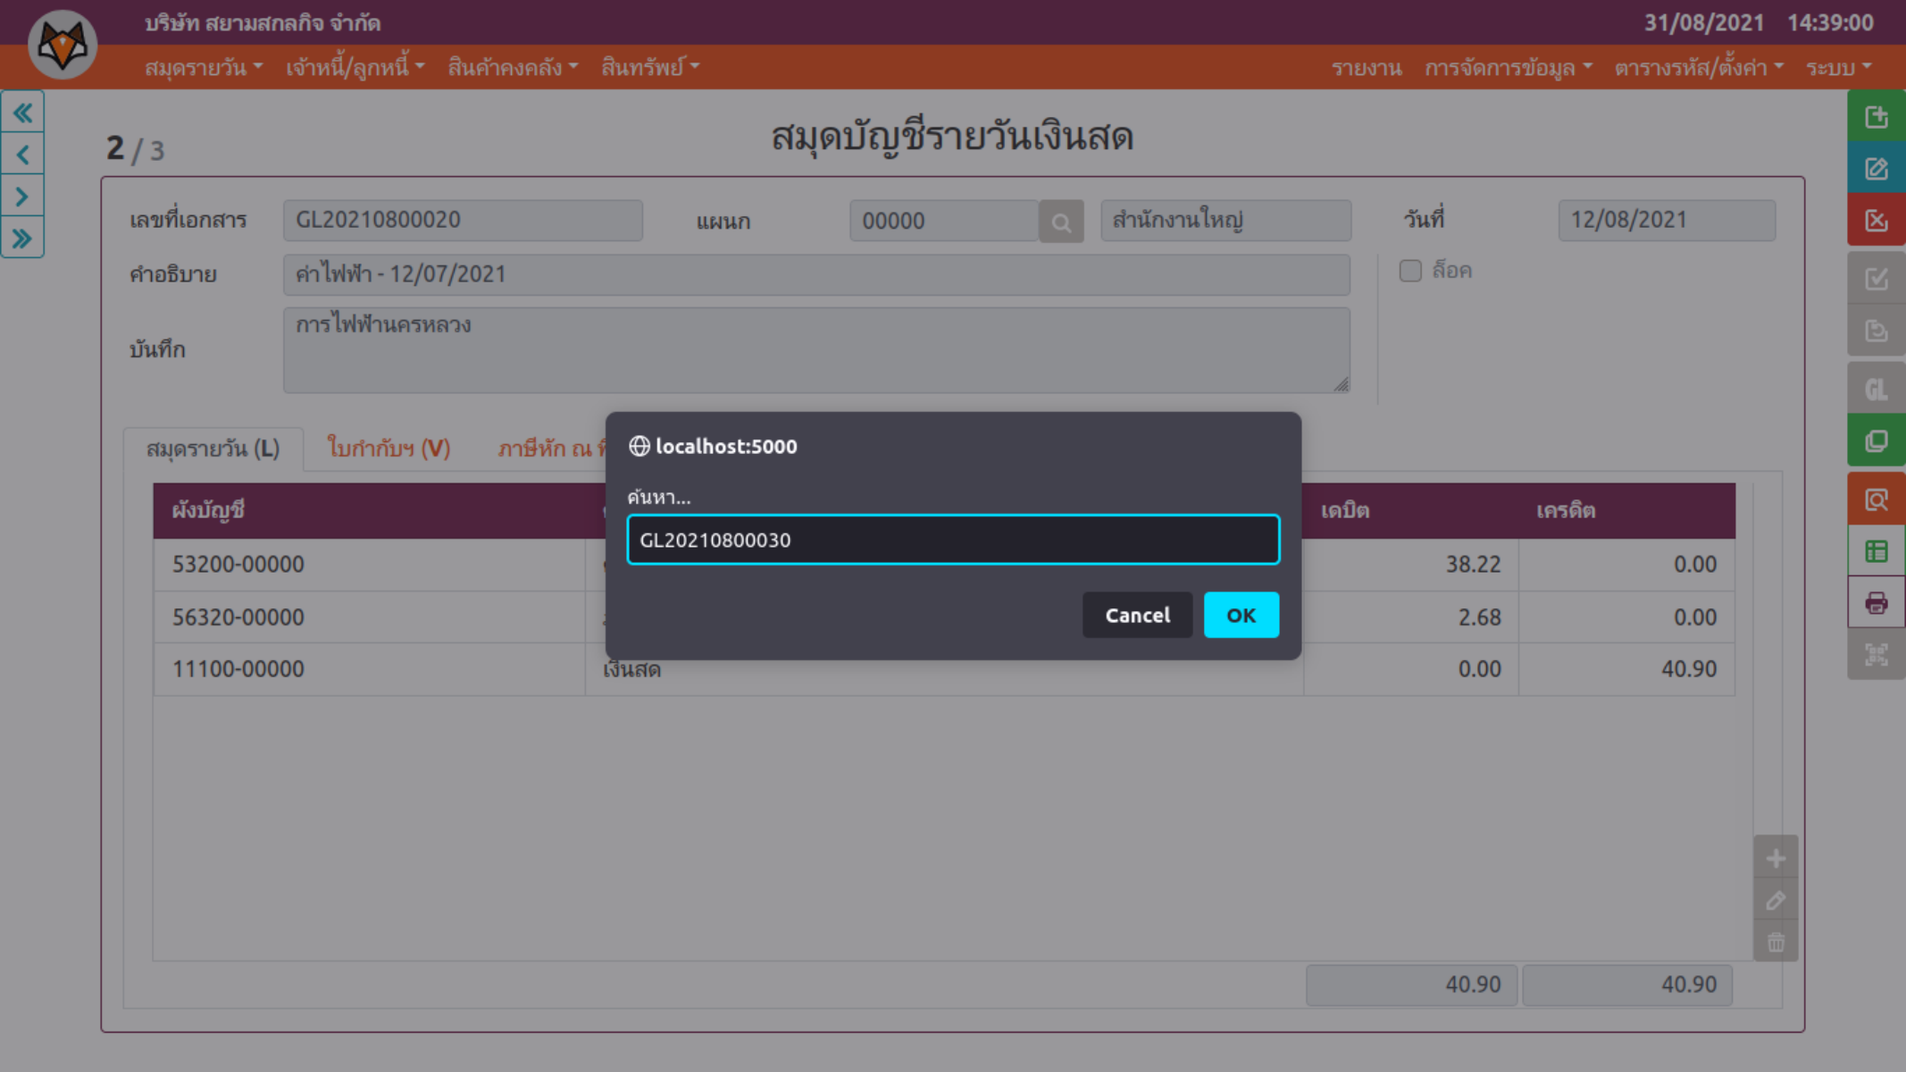Open the ตารางรหัส/ตั้งค่า dropdown menu

(x=1699, y=67)
